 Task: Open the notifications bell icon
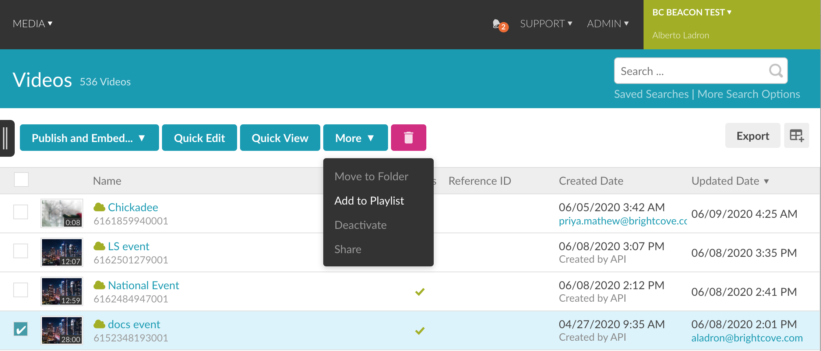click(x=498, y=24)
